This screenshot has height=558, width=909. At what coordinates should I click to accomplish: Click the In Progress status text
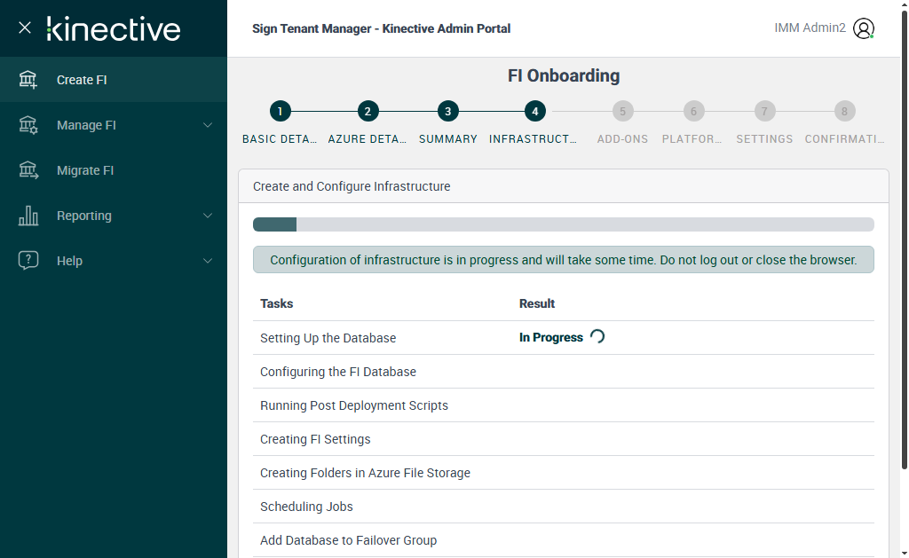(550, 337)
